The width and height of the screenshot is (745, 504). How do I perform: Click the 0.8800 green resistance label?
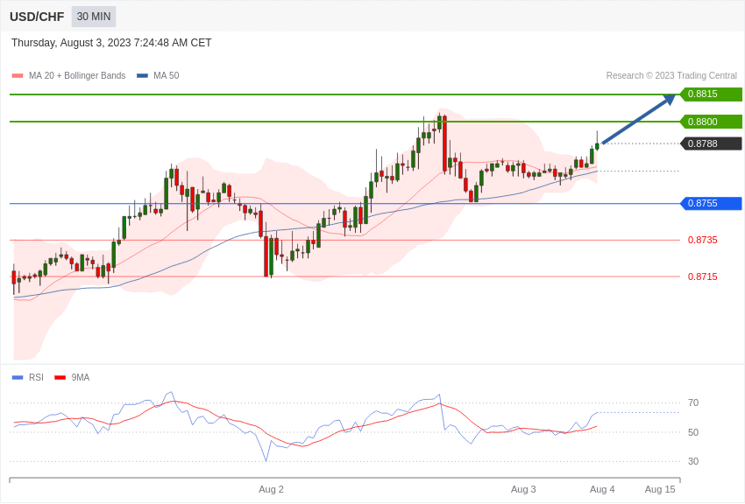(x=712, y=122)
